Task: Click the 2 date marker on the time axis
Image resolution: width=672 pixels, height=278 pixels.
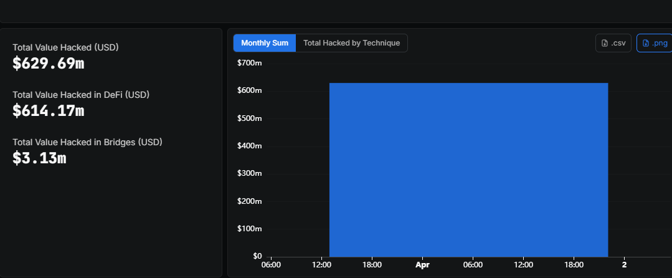Action: (x=624, y=264)
